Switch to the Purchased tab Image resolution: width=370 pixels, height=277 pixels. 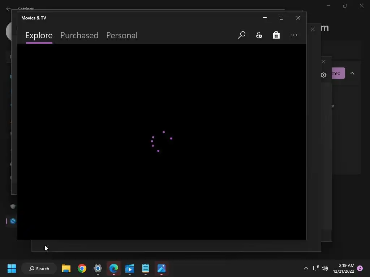79,35
